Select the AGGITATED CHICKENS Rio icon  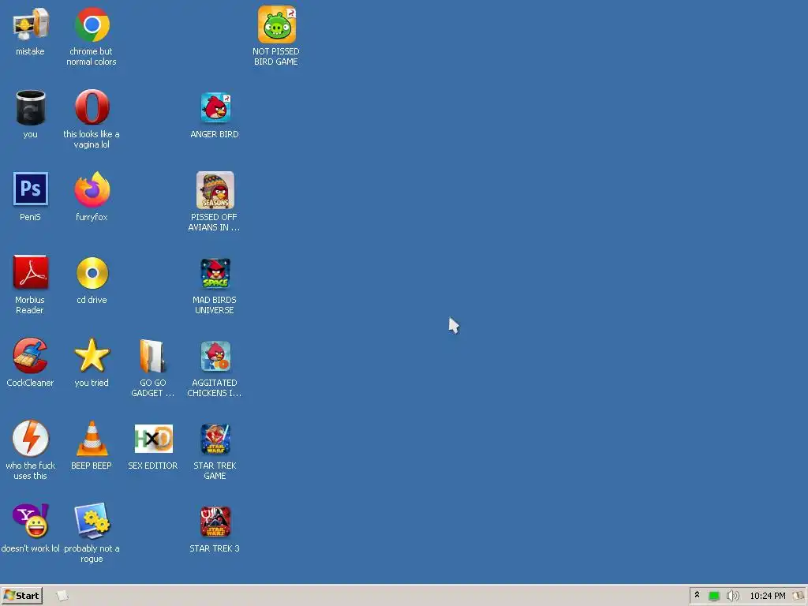click(x=215, y=356)
